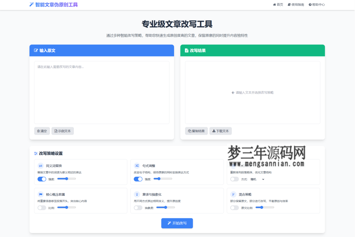355x237 pixels.
Task: Click the P icon on 混合策略 card
Action: (233, 195)
